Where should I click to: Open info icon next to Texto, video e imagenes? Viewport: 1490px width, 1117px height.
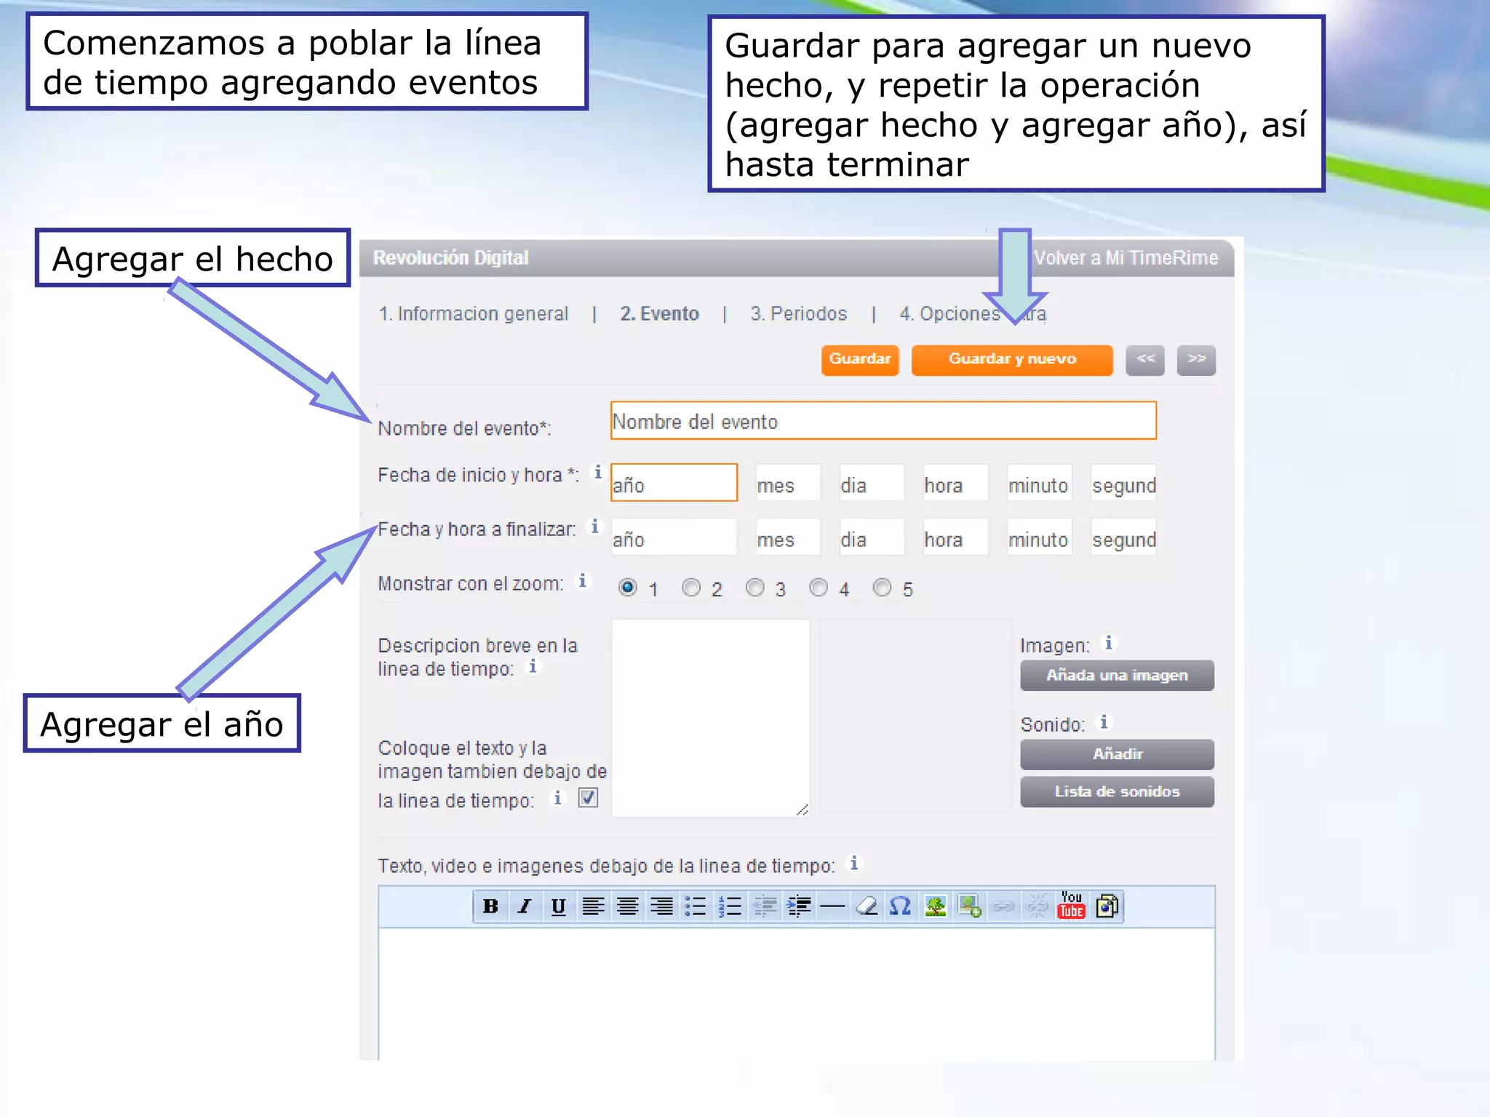(x=854, y=863)
